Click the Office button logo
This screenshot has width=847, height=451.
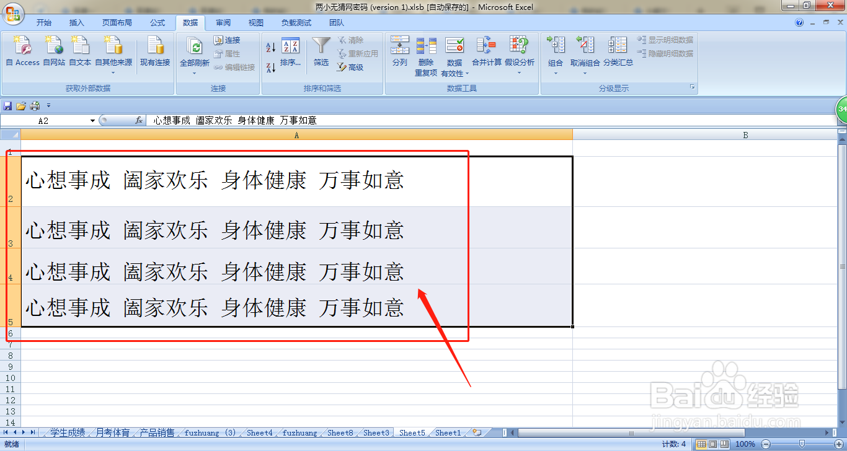13,13
